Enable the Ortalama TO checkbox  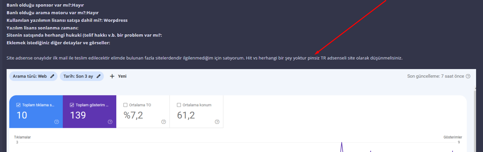[126, 105]
